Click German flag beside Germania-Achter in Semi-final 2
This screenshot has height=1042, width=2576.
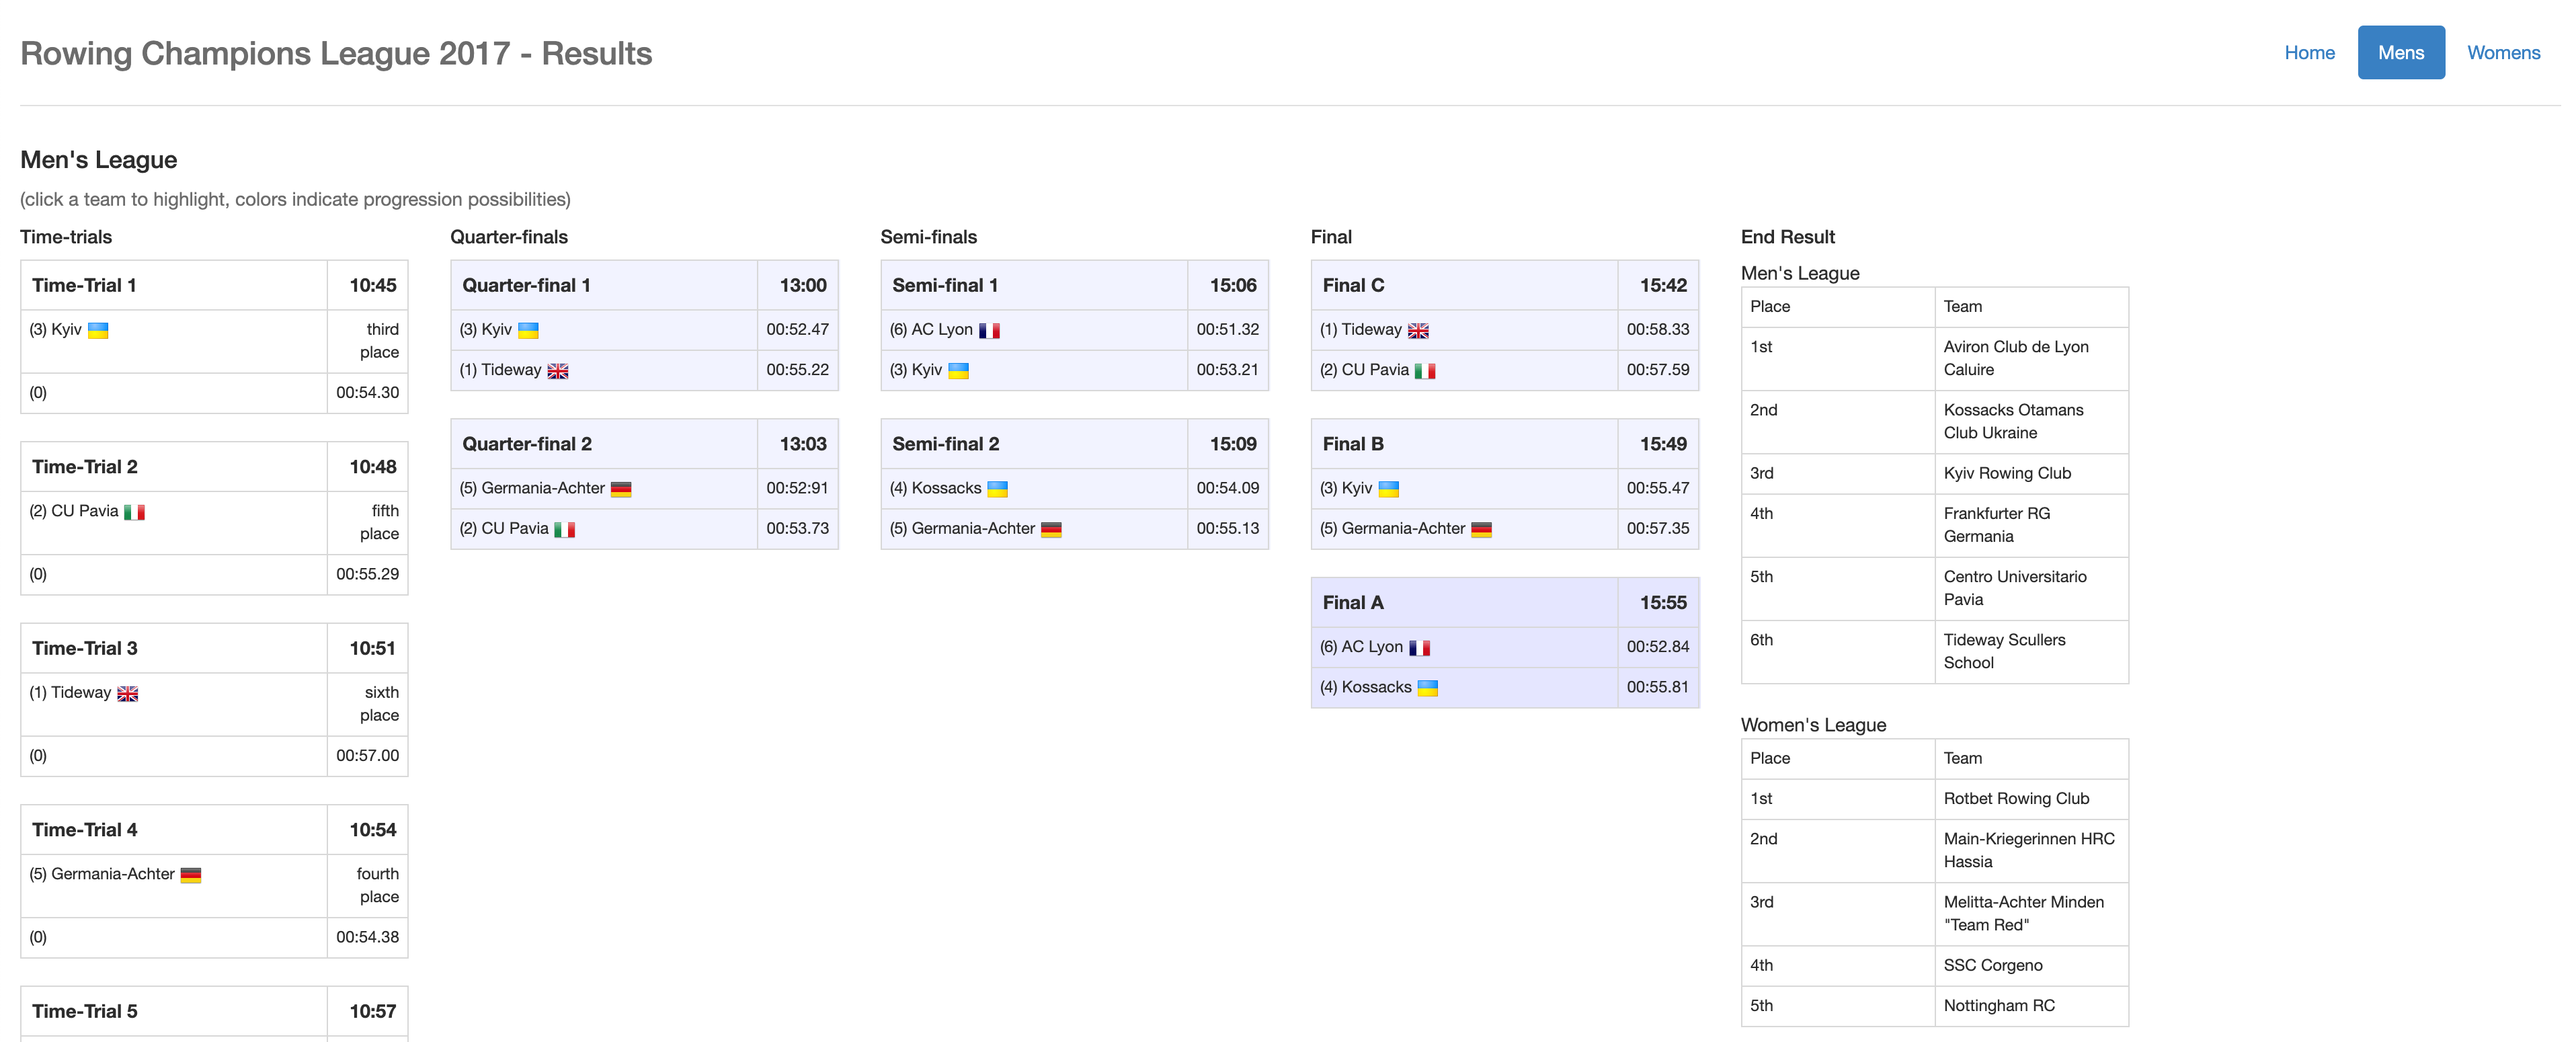point(1051,530)
